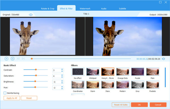Image resolution: width=170 pixels, height=109 pixels.
Task: Increase the Contrast value with up arrow
Action: (62, 69)
